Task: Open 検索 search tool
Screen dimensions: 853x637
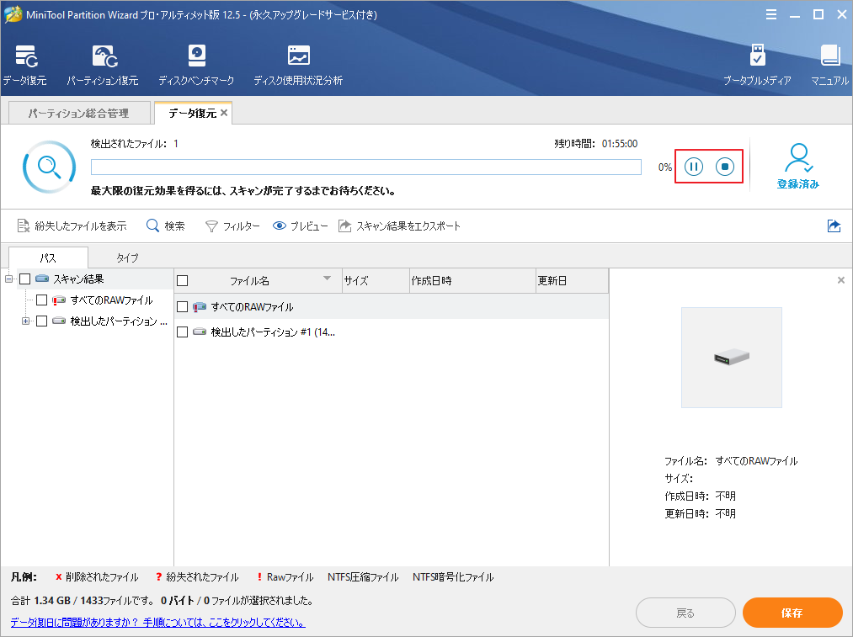Action: click(166, 226)
